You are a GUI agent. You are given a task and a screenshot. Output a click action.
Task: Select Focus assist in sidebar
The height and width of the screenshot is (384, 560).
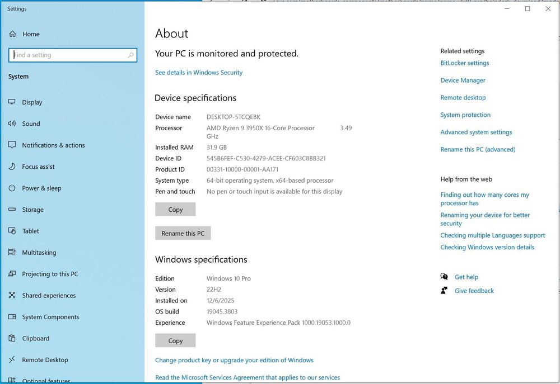tap(38, 167)
